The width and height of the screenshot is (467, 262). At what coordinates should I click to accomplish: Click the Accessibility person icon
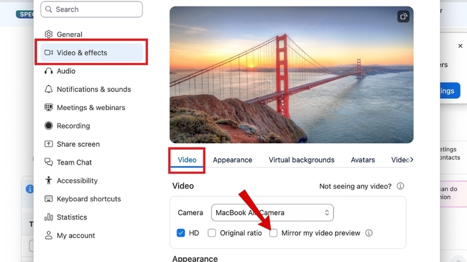49,180
